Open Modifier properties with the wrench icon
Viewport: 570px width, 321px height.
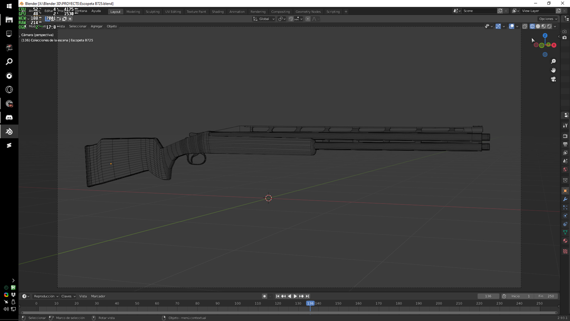click(x=565, y=199)
